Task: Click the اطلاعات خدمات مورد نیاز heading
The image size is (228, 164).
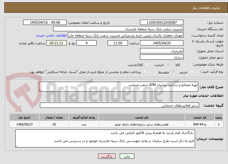Action: tap(203, 96)
